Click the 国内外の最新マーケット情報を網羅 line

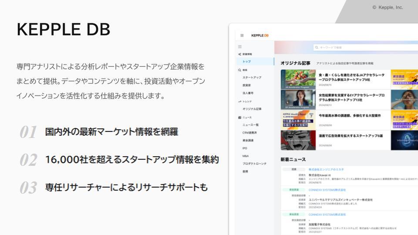[x=111, y=131]
